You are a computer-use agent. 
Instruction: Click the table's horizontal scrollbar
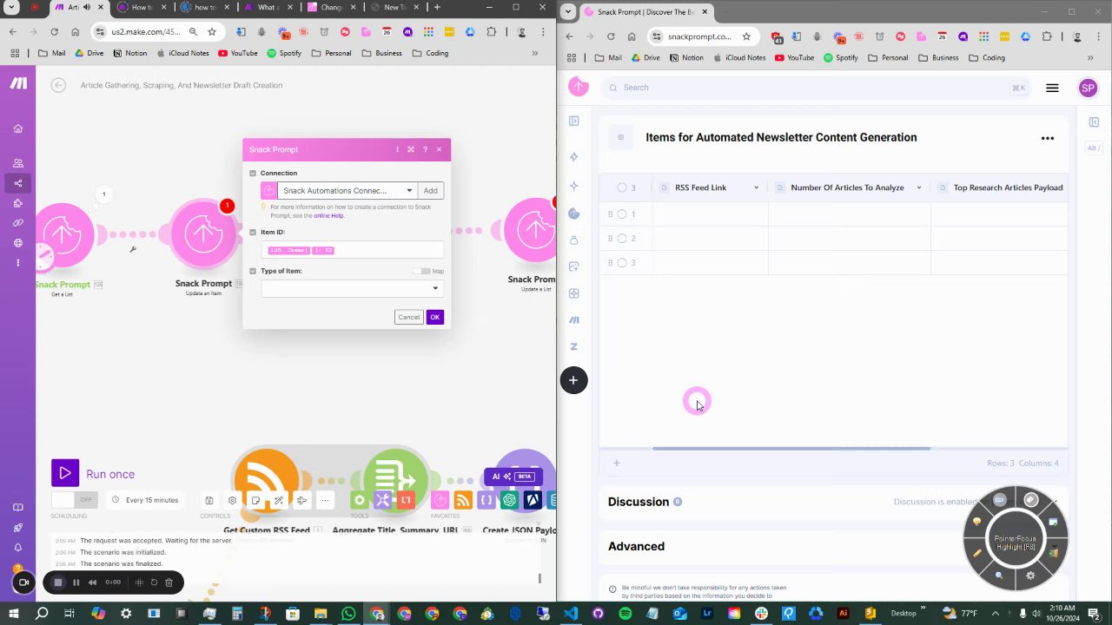pyautogui.click(x=791, y=449)
